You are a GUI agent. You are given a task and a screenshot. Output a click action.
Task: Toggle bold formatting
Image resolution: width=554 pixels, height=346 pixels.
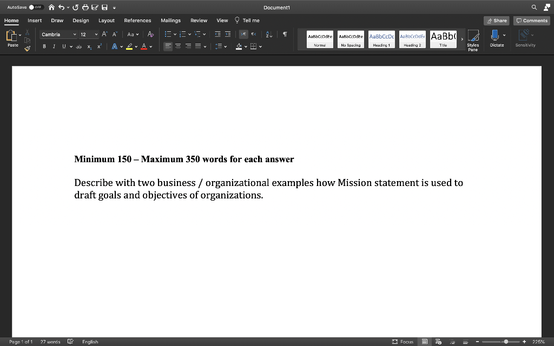pyautogui.click(x=44, y=46)
